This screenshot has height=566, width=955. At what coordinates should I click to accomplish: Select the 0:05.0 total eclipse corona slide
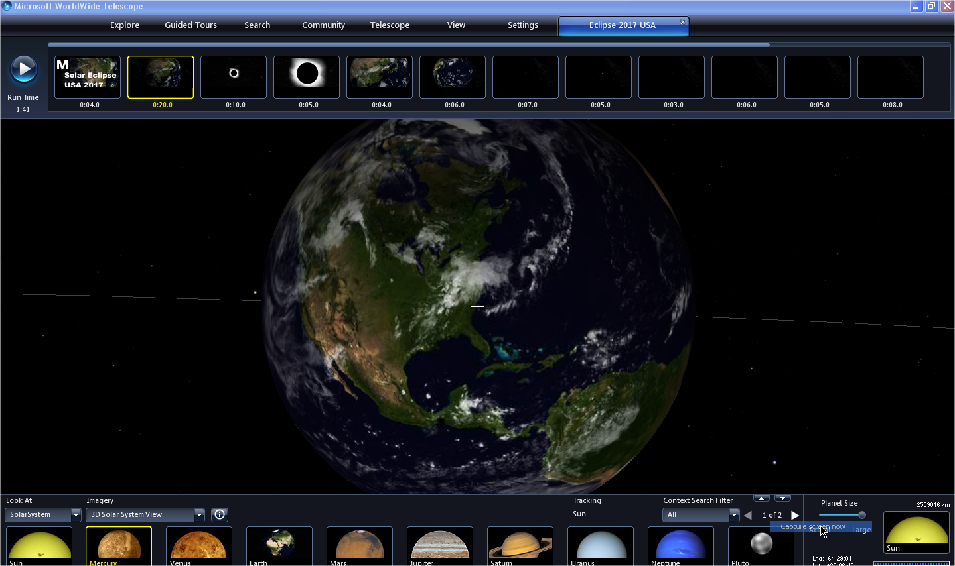click(307, 77)
